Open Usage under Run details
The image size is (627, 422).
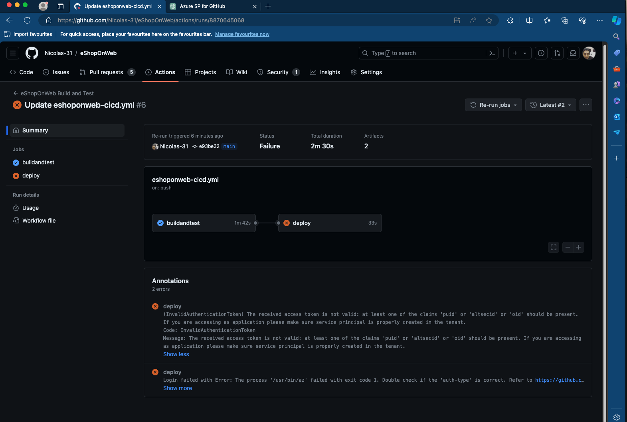[30, 208]
